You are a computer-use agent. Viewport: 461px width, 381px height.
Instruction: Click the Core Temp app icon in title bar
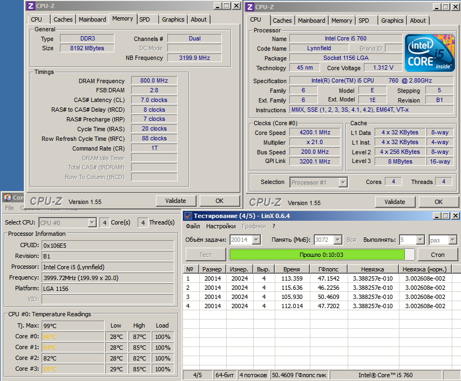(7, 198)
